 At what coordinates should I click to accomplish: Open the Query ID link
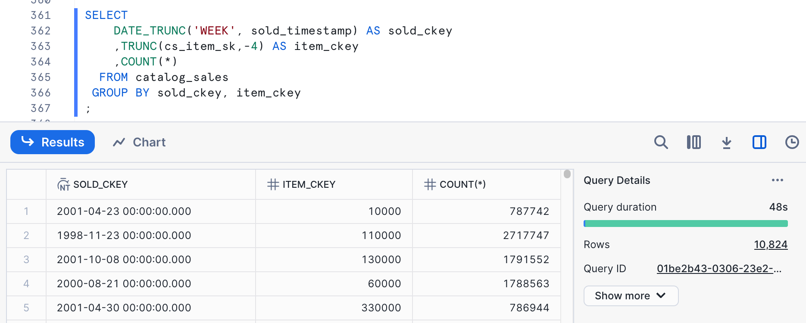tap(719, 269)
